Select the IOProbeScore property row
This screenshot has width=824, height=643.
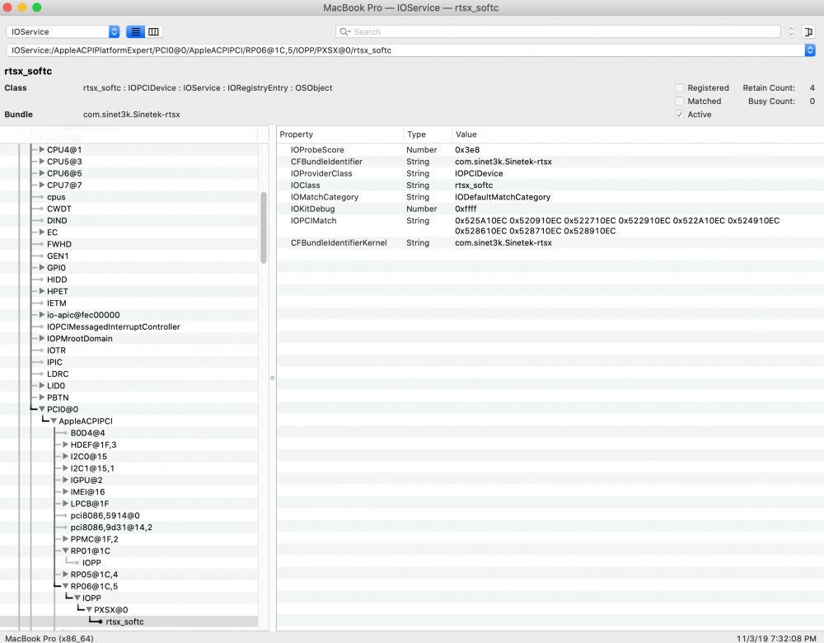[550, 150]
